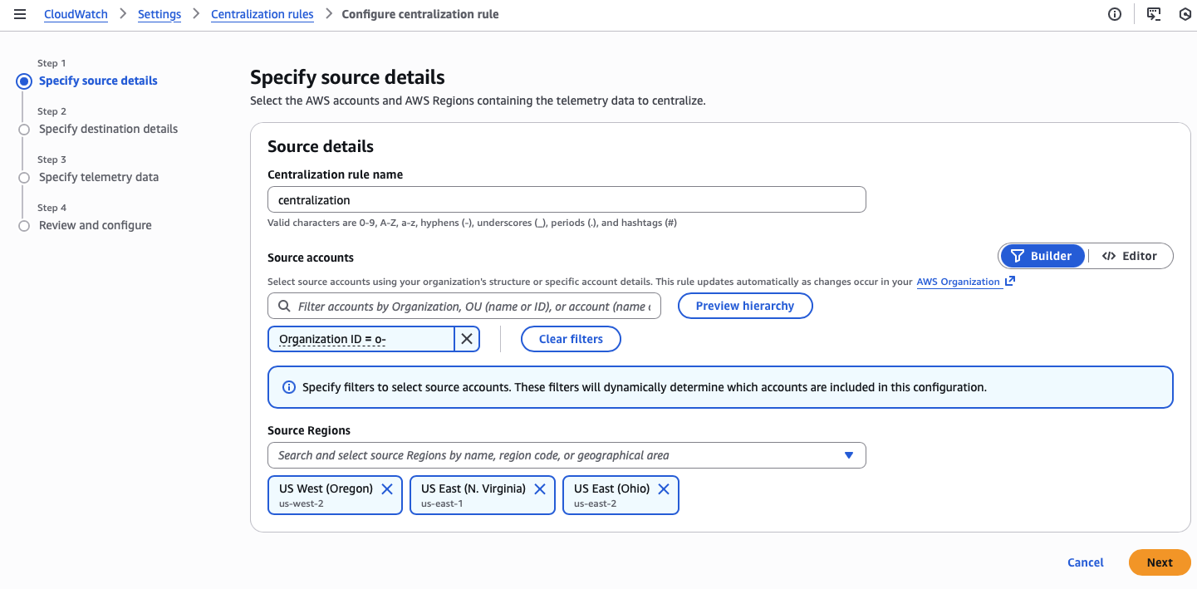Remove the Organization ID filter token
The width and height of the screenshot is (1197, 589).
coord(467,339)
